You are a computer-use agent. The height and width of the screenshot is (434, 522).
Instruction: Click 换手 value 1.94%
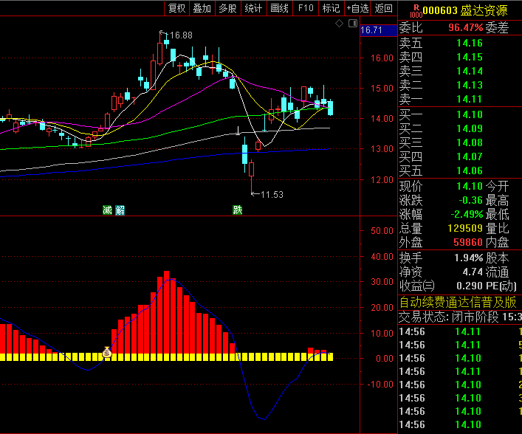coord(469,258)
